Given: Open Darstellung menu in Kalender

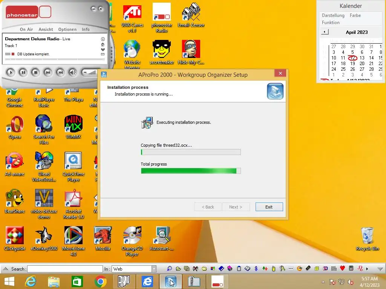Looking at the screenshot, I should tap(333, 15).
